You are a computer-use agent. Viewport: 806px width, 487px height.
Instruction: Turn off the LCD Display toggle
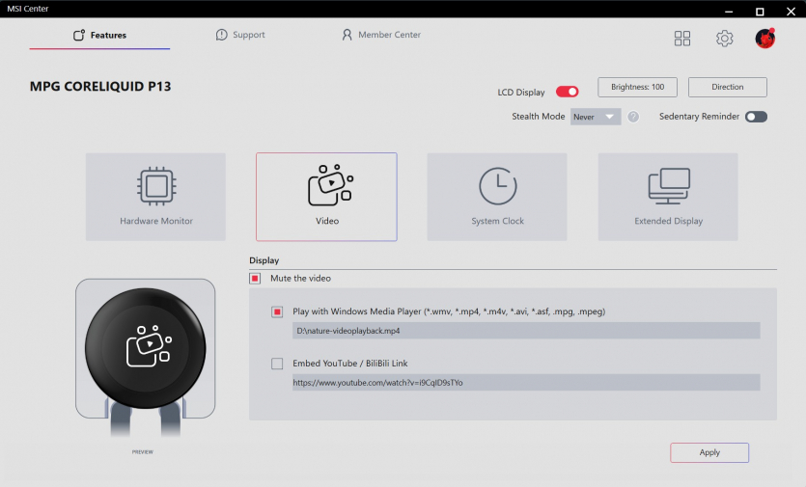pos(568,93)
